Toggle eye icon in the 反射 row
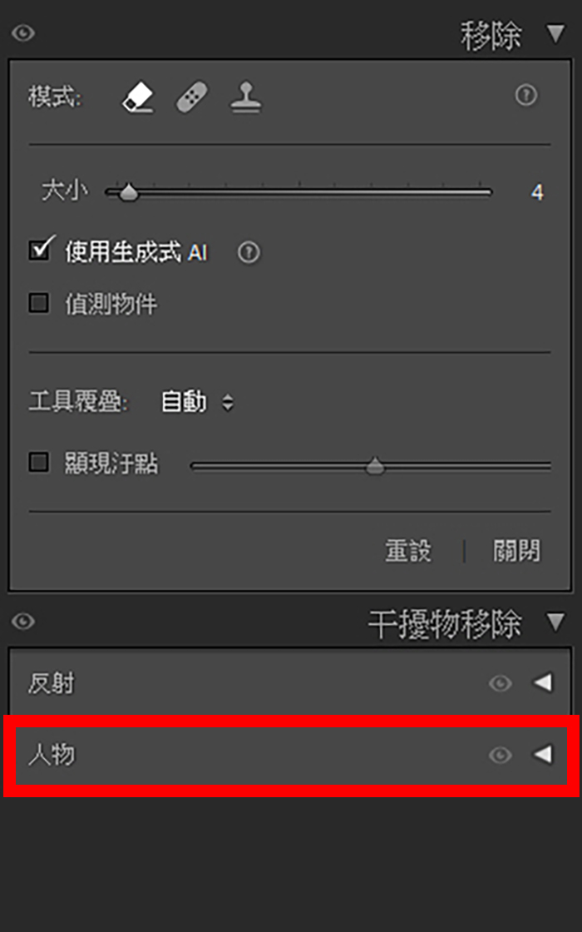This screenshot has width=582, height=932. (500, 683)
